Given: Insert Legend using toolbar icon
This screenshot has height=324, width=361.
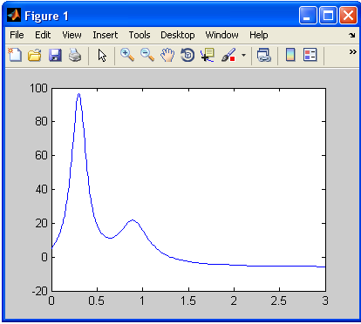Looking at the screenshot, I should (x=310, y=55).
